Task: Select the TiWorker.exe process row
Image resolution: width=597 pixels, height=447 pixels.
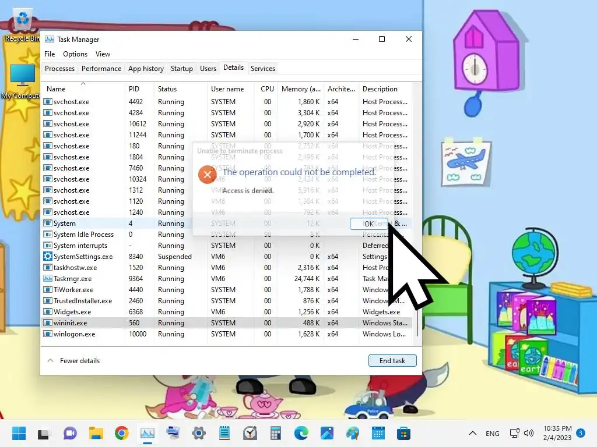Action: 227,290
